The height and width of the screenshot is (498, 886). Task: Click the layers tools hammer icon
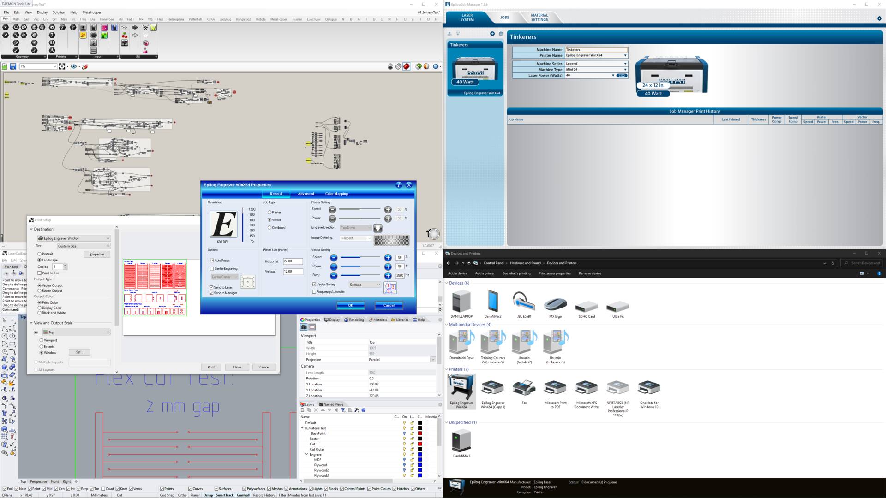click(357, 410)
